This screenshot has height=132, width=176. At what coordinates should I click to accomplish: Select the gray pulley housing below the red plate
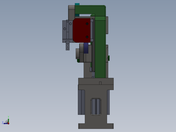(82, 53)
